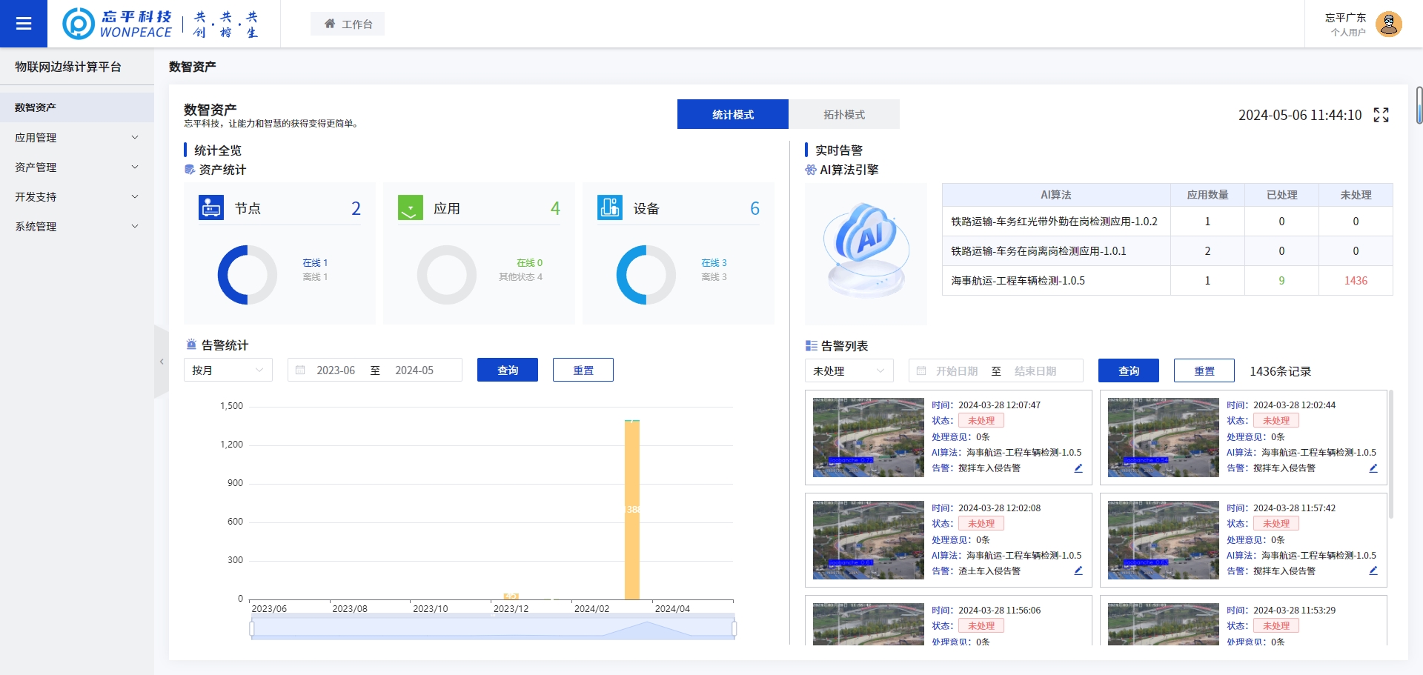Open the 未处理 status dropdown
The height and width of the screenshot is (675, 1423).
tap(849, 370)
